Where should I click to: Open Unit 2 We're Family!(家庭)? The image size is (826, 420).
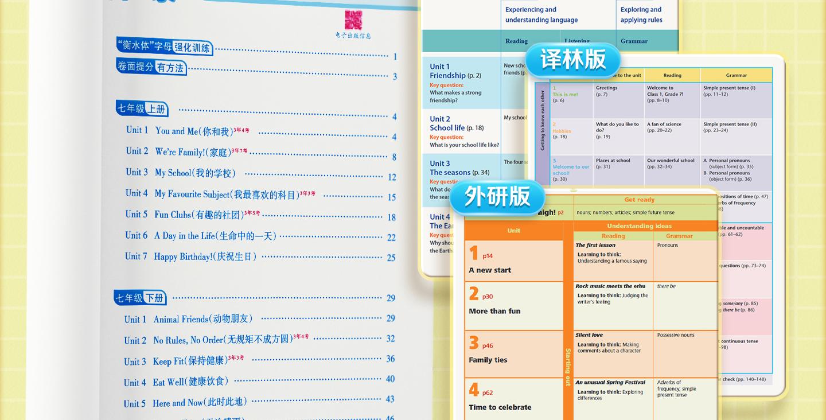(x=260, y=153)
